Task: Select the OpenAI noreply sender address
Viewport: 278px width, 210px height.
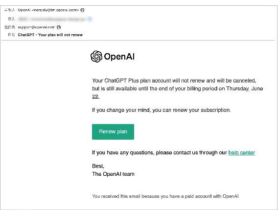Action: (48, 10)
